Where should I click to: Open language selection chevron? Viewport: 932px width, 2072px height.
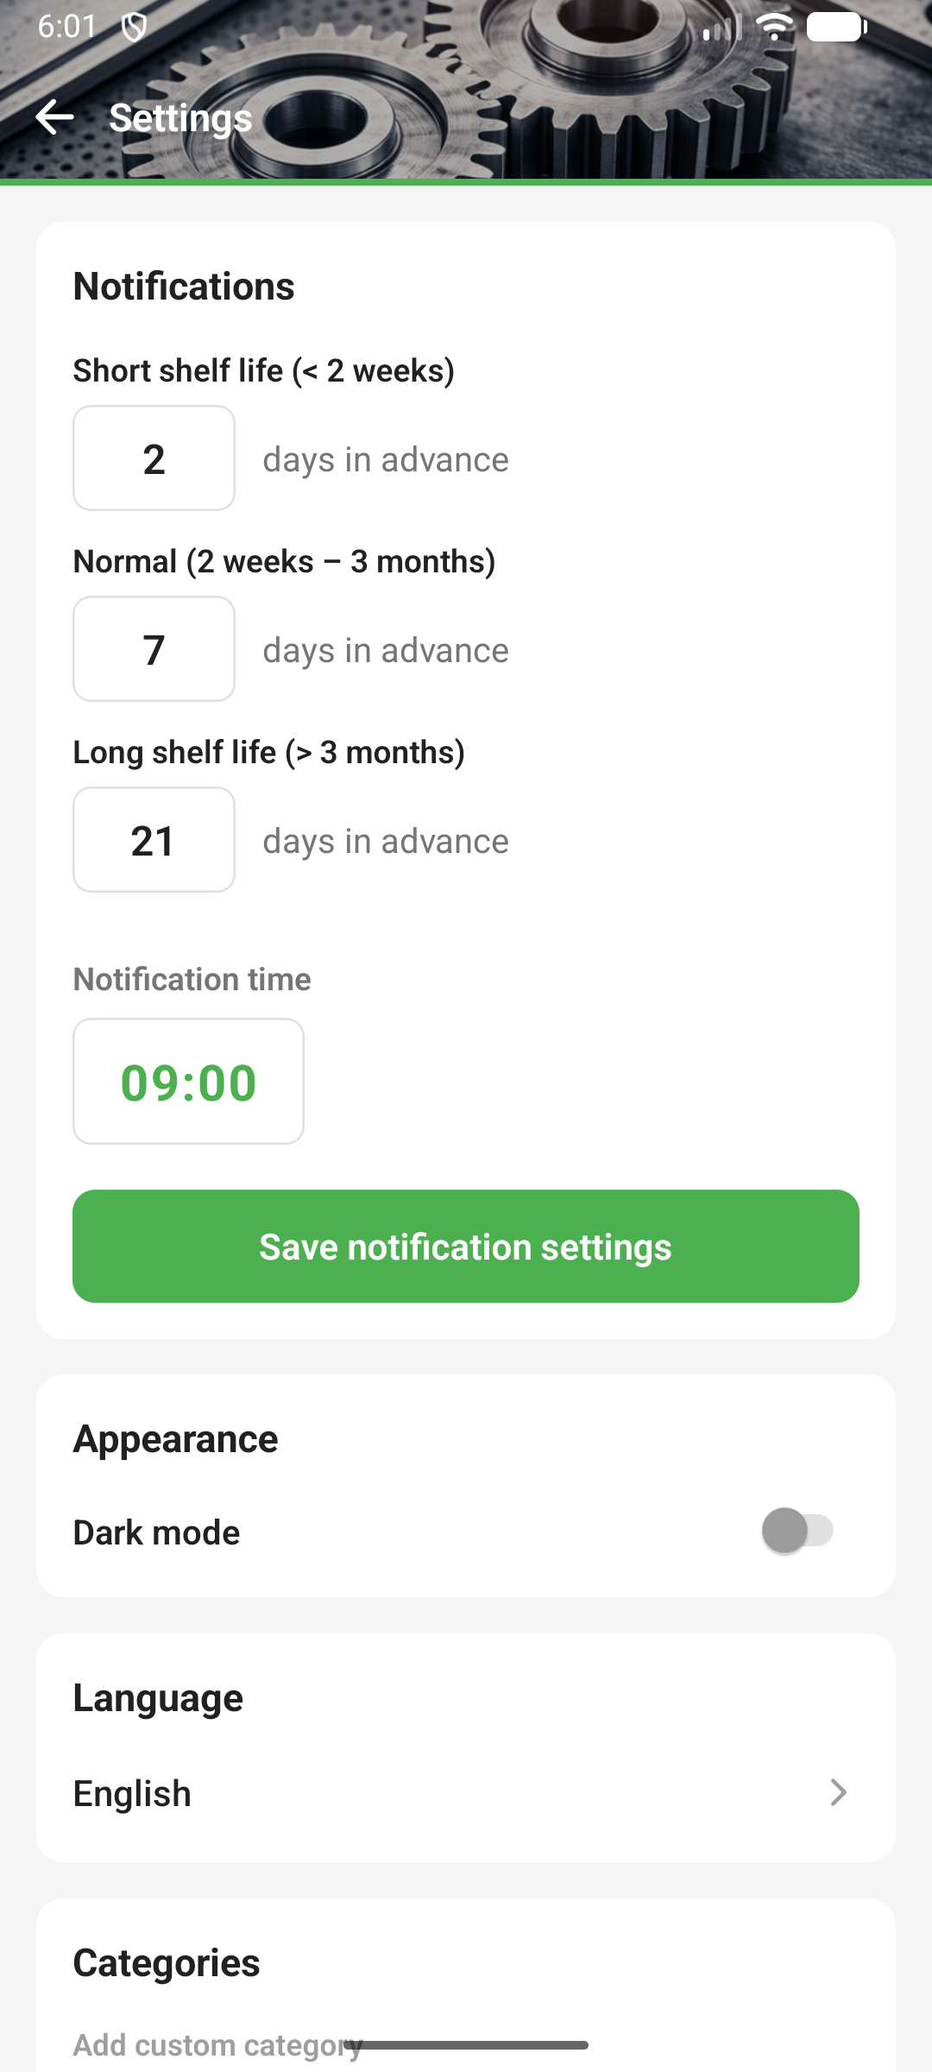(838, 1792)
